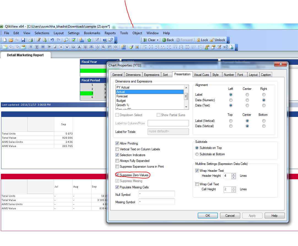Enable Wrap Cell Text checkbox
The height and width of the screenshot is (246, 298).
pyautogui.click(x=197, y=184)
